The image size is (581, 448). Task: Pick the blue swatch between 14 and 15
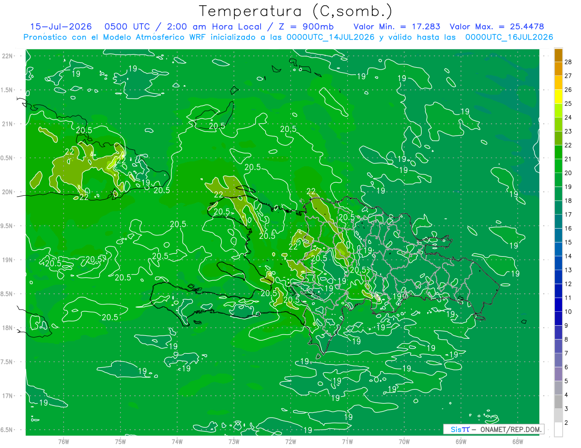558,249
